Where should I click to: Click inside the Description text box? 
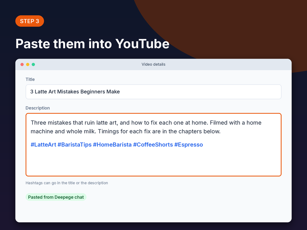click(153, 145)
